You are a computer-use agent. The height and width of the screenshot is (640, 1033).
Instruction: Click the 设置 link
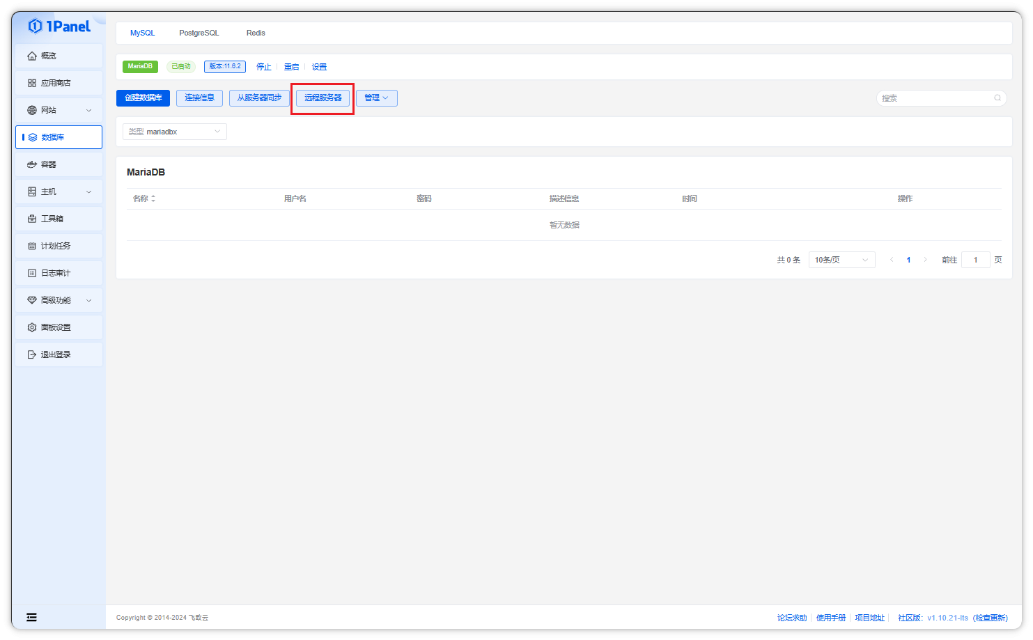click(320, 67)
